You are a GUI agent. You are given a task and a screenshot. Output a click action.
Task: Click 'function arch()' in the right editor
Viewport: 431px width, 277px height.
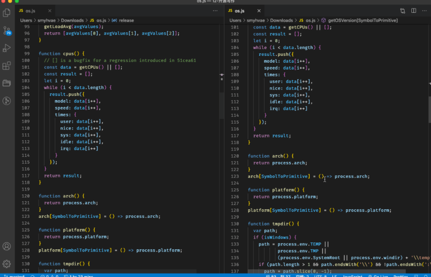268,156
